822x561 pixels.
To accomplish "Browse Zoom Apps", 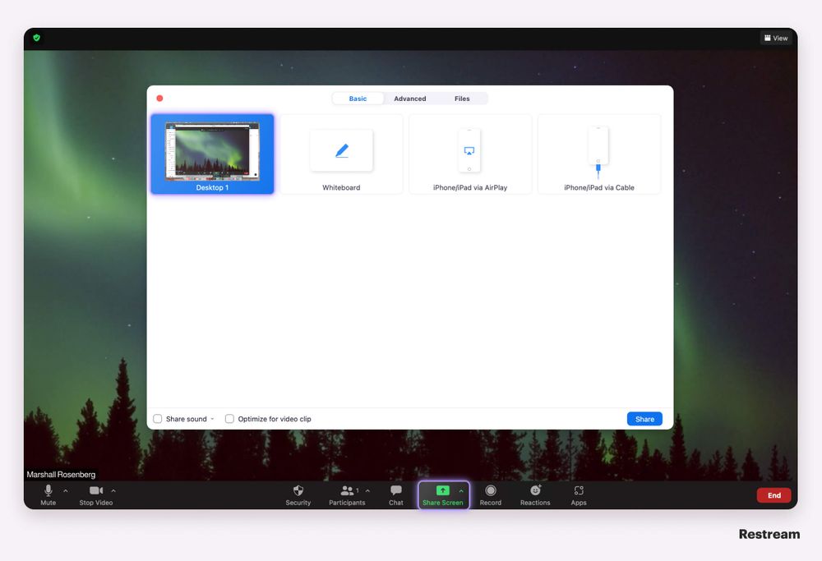I will [578, 494].
